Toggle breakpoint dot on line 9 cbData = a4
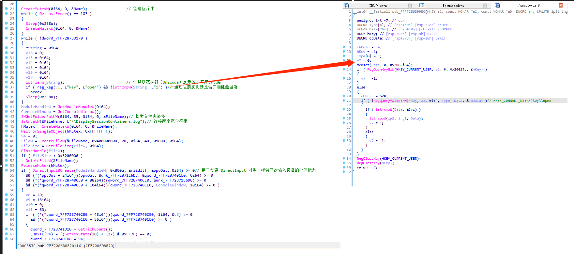 tap(344, 47)
